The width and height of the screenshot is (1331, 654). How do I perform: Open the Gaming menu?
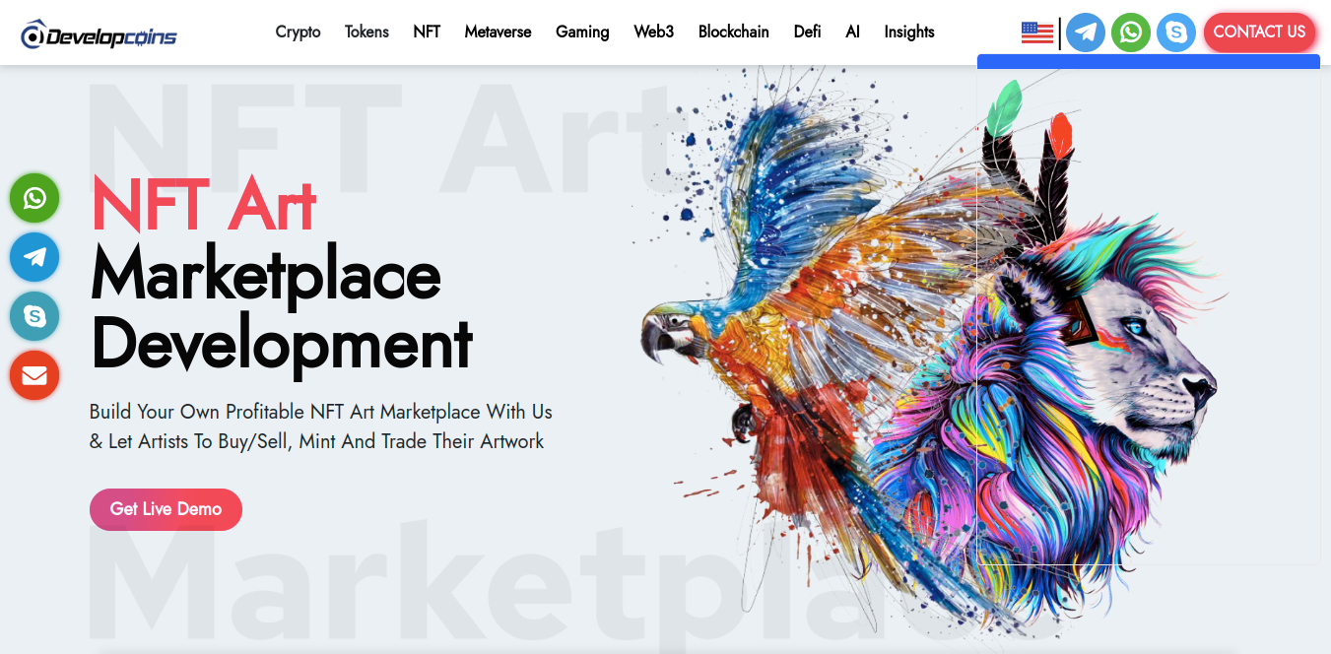click(582, 32)
